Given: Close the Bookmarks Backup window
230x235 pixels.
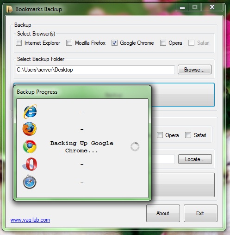Looking at the screenshot, I should pos(212,7).
